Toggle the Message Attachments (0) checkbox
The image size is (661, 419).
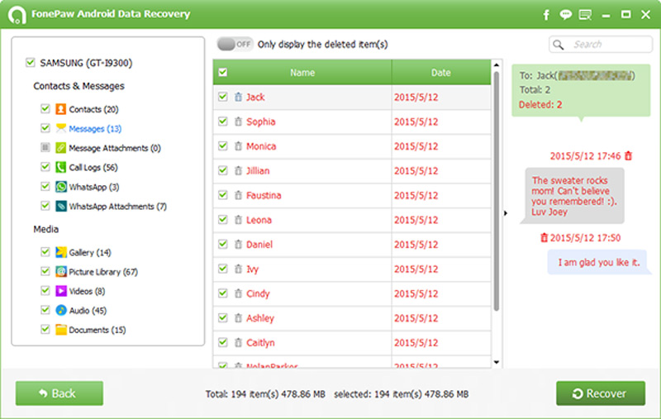(x=45, y=147)
